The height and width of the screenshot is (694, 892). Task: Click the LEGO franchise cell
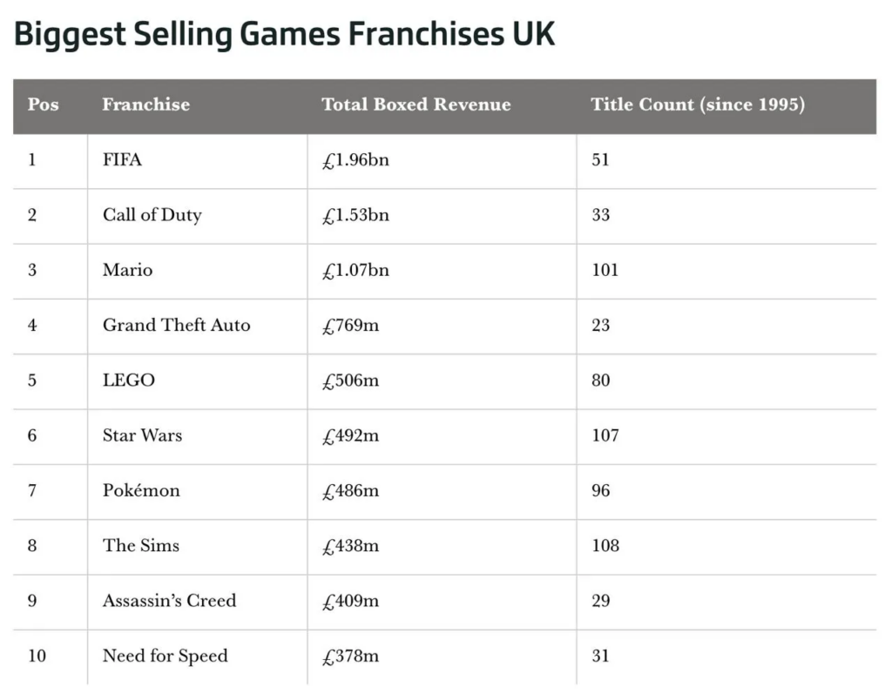click(128, 381)
